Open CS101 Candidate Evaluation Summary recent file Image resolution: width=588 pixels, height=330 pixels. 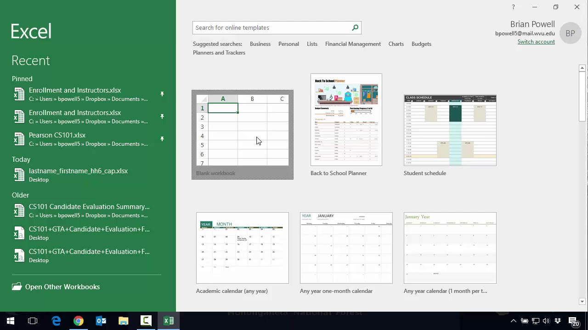[x=87, y=211]
